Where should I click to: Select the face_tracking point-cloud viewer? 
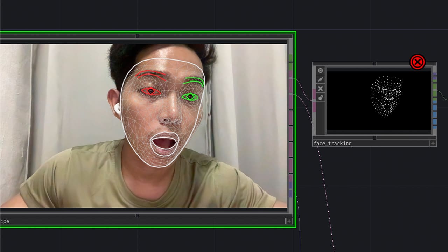[379, 100]
